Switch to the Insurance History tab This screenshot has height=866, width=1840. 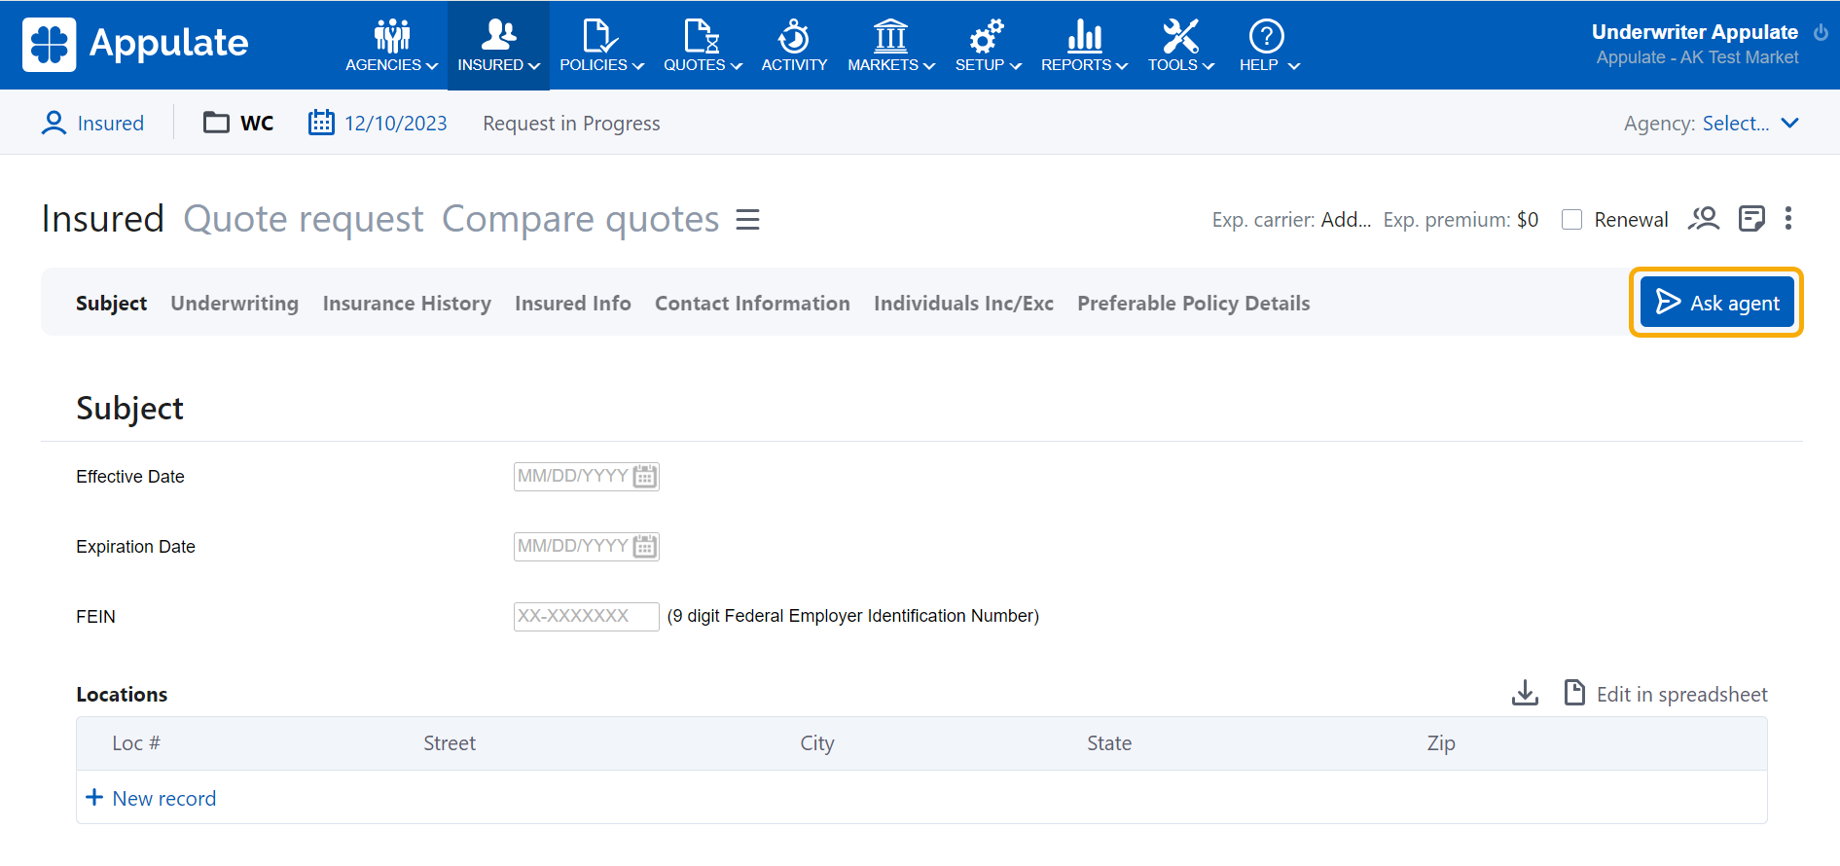tap(407, 304)
